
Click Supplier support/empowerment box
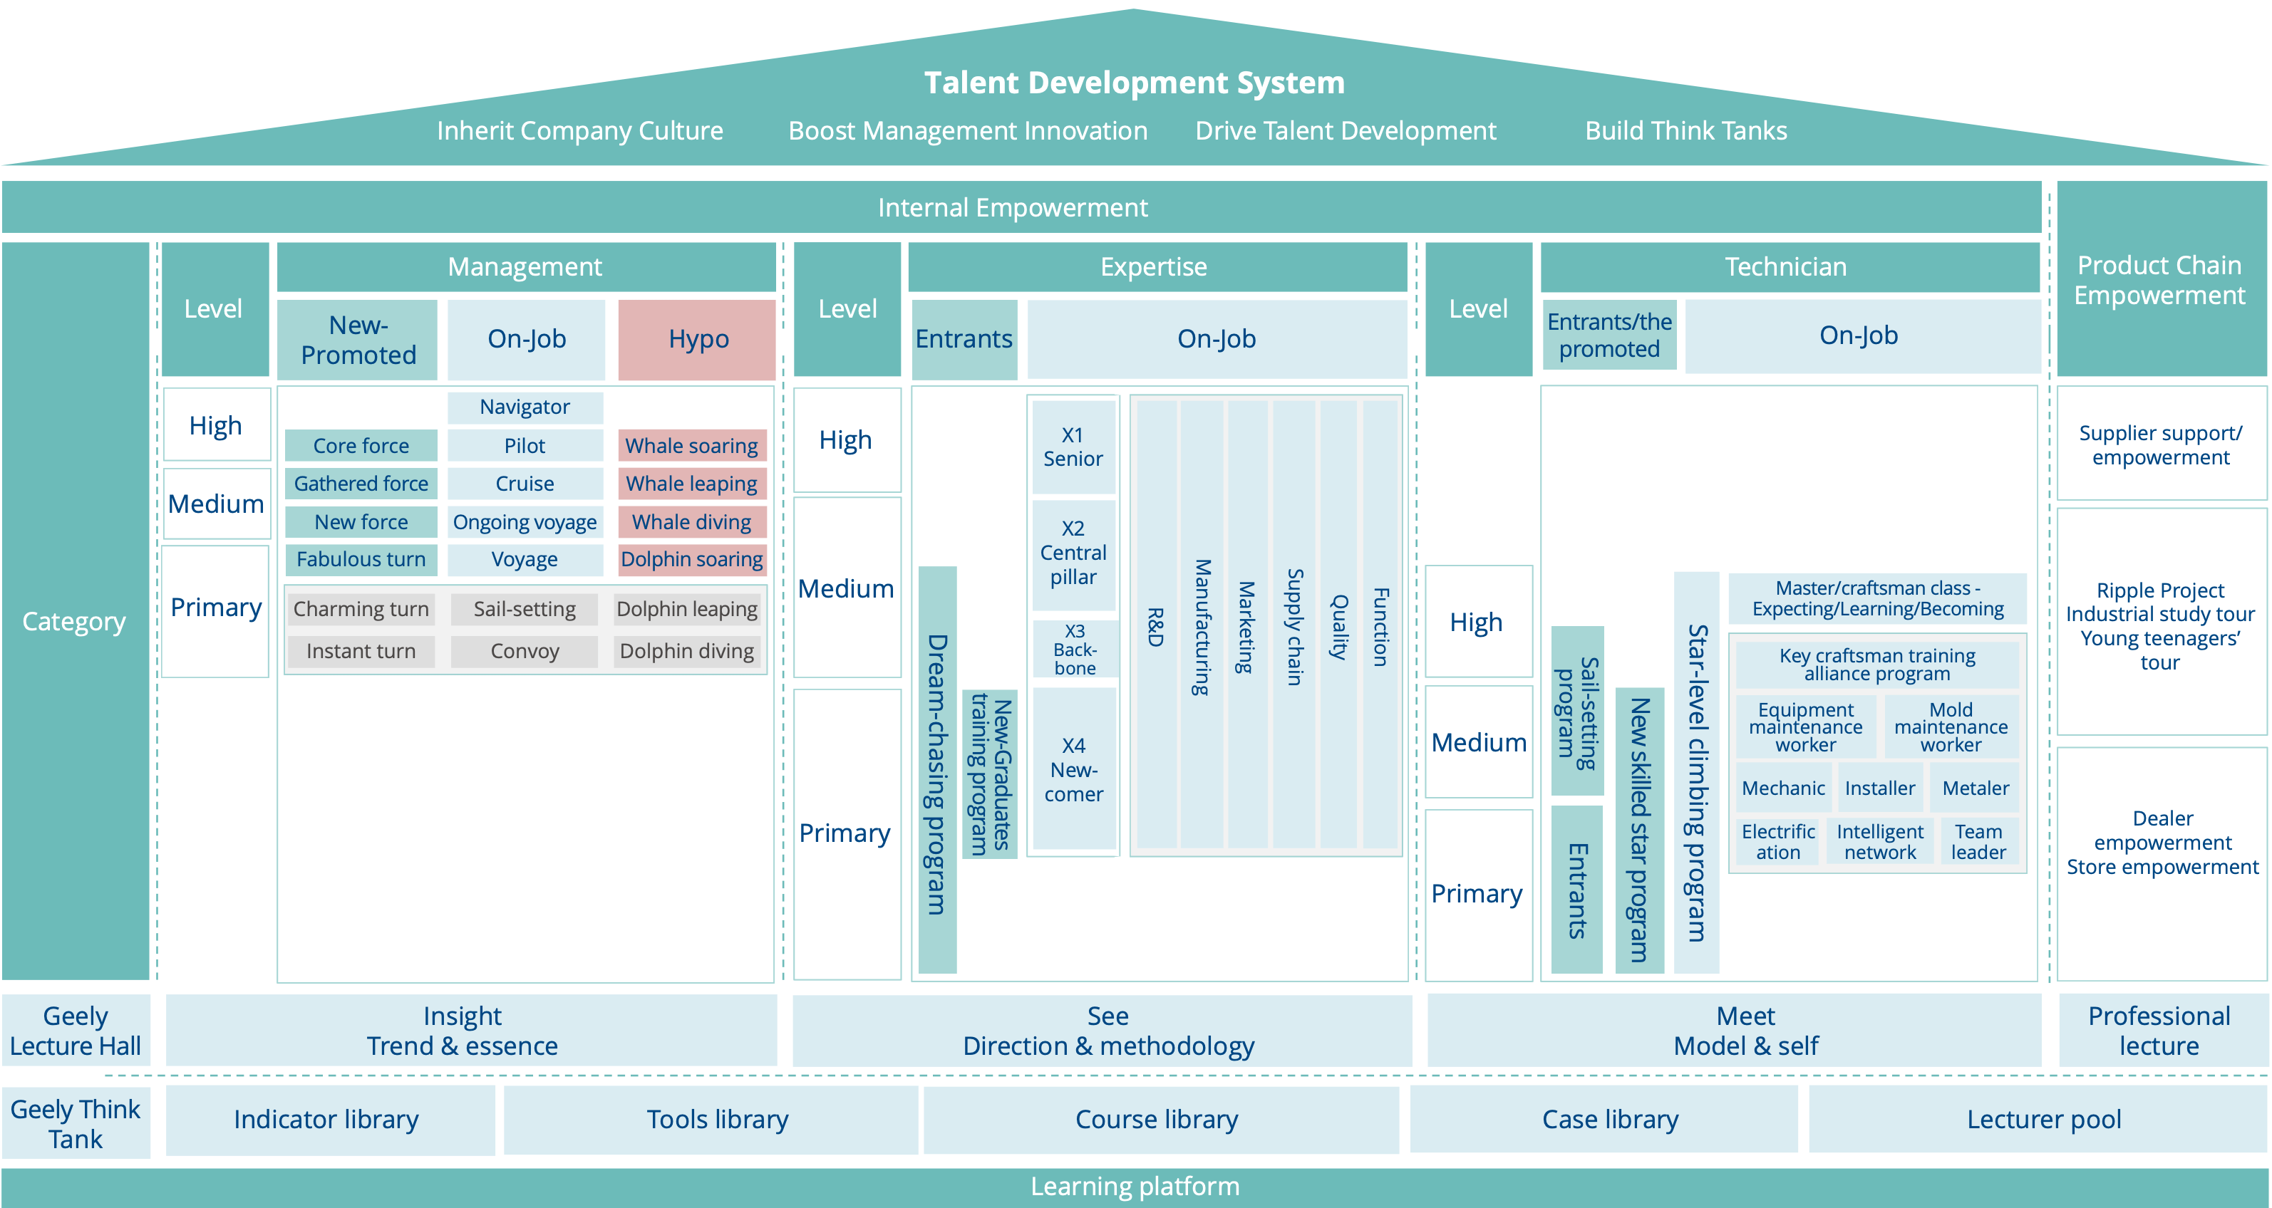click(2160, 444)
